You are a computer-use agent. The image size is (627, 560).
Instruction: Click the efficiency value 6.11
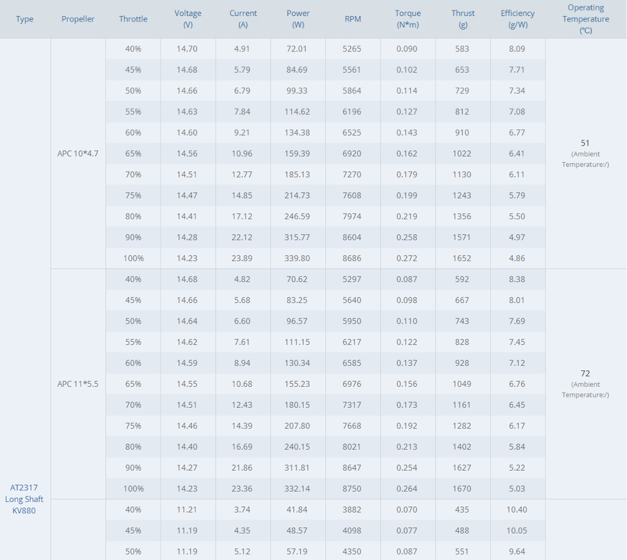517,174
